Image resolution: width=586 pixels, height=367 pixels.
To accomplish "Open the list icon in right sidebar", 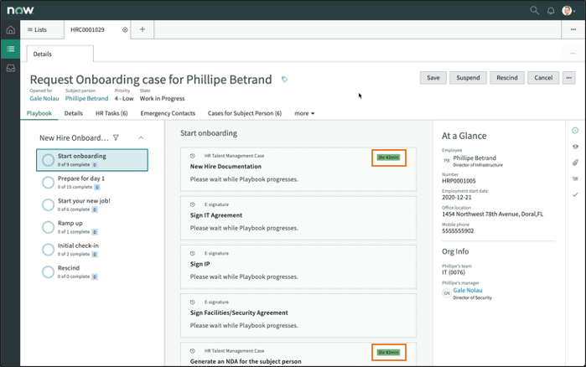I will click(x=575, y=178).
